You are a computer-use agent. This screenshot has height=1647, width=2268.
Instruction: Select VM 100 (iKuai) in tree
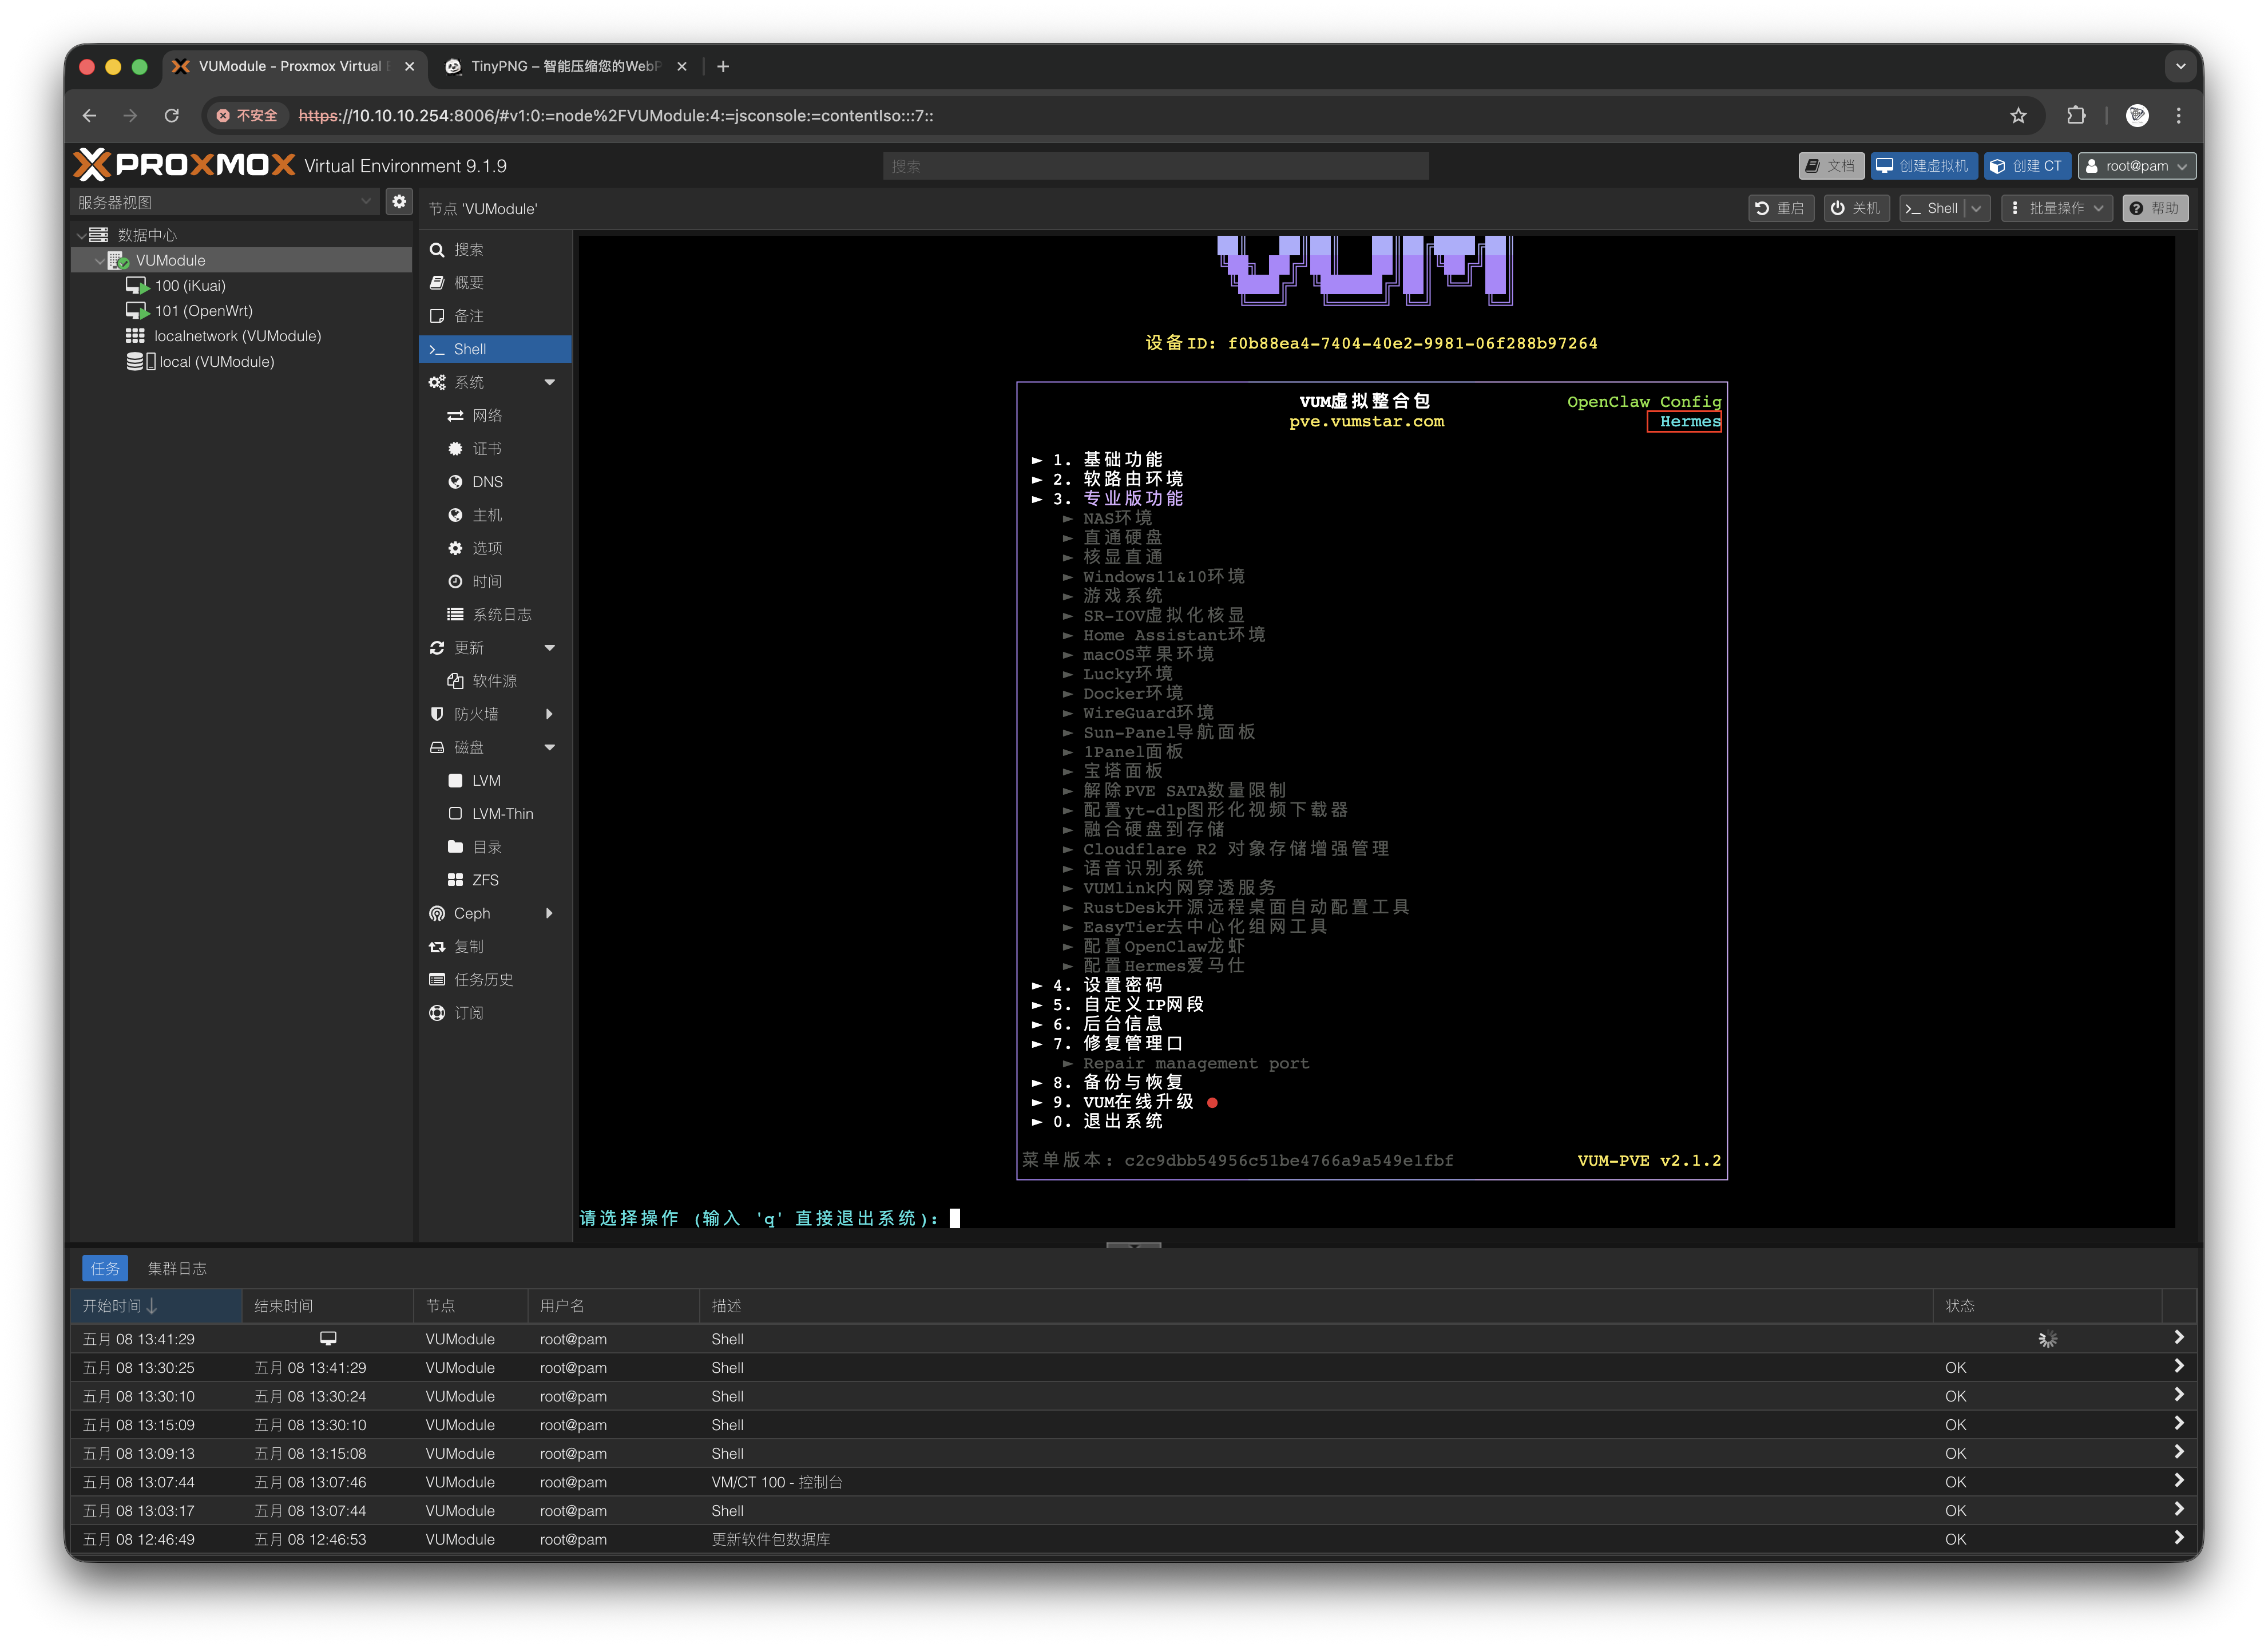tap(190, 286)
